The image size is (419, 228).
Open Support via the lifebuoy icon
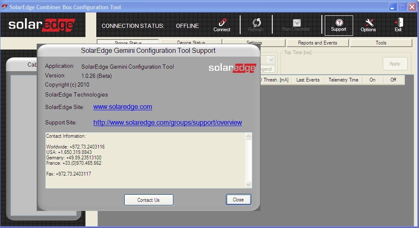tap(339, 22)
